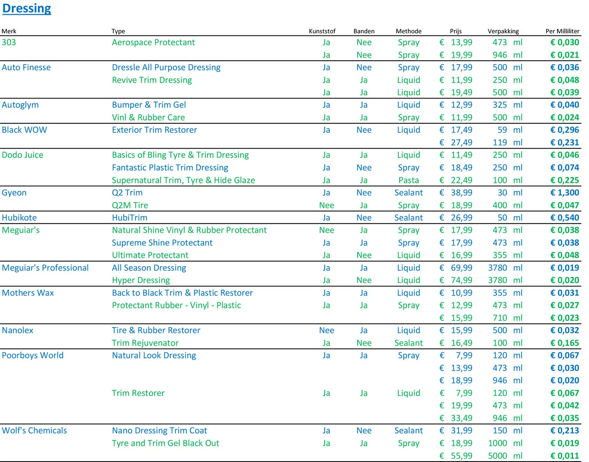Select Natural Look Dressing product

tap(154, 355)
